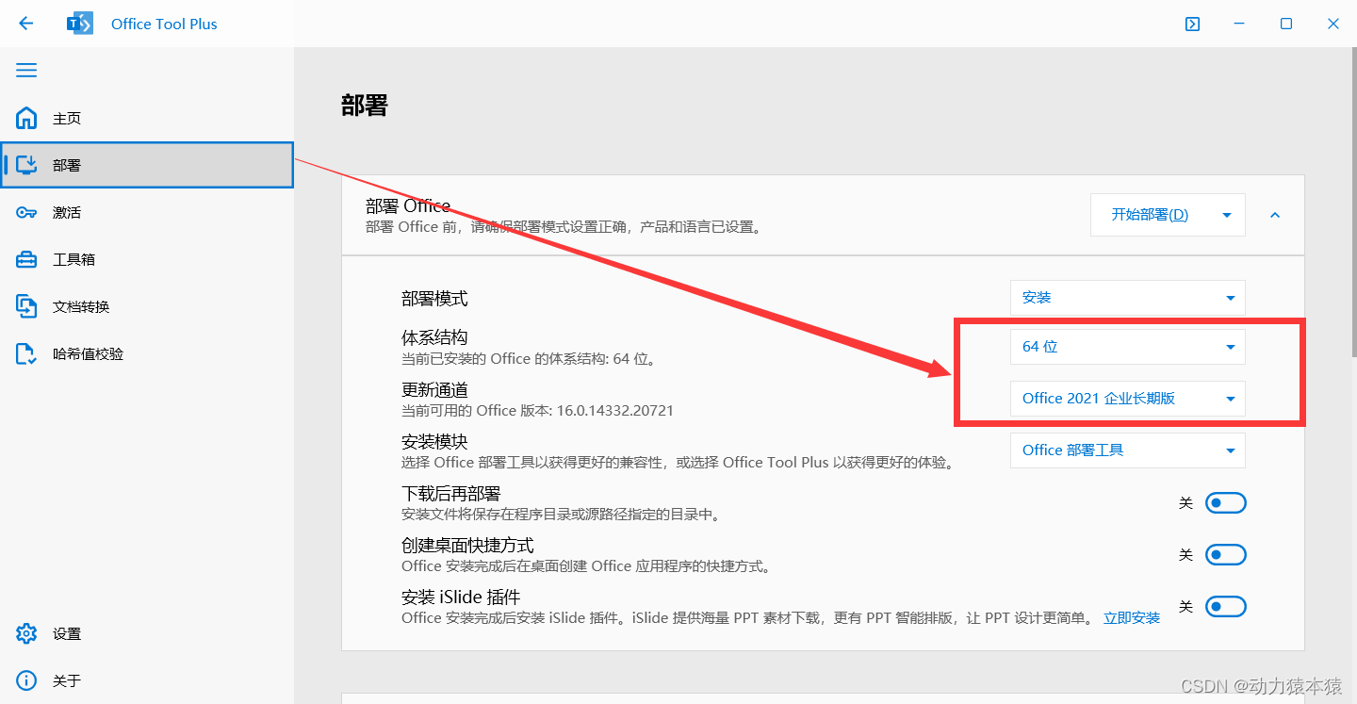The image size is (1357, 704).
Task: Open the 部署模式 dropdown showing 安装
Action: (x=1128, y=297)
